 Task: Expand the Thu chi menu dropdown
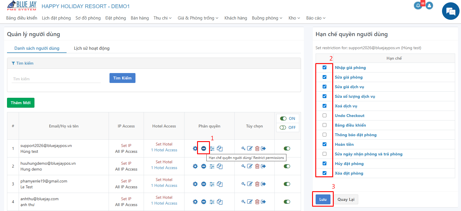coord(163,18)
